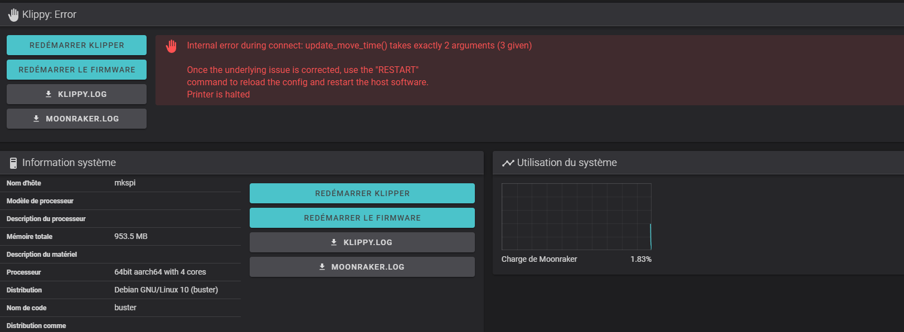Select the internal error message text
This screenshot has height=332, width=904.
pyautogui.click(x=359, y=46)
